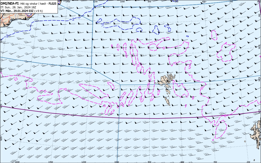The width and height of the screenshot is (261, 163).
Task: Click the 10W longitude label on bottom edge
Action: point(117,162)
